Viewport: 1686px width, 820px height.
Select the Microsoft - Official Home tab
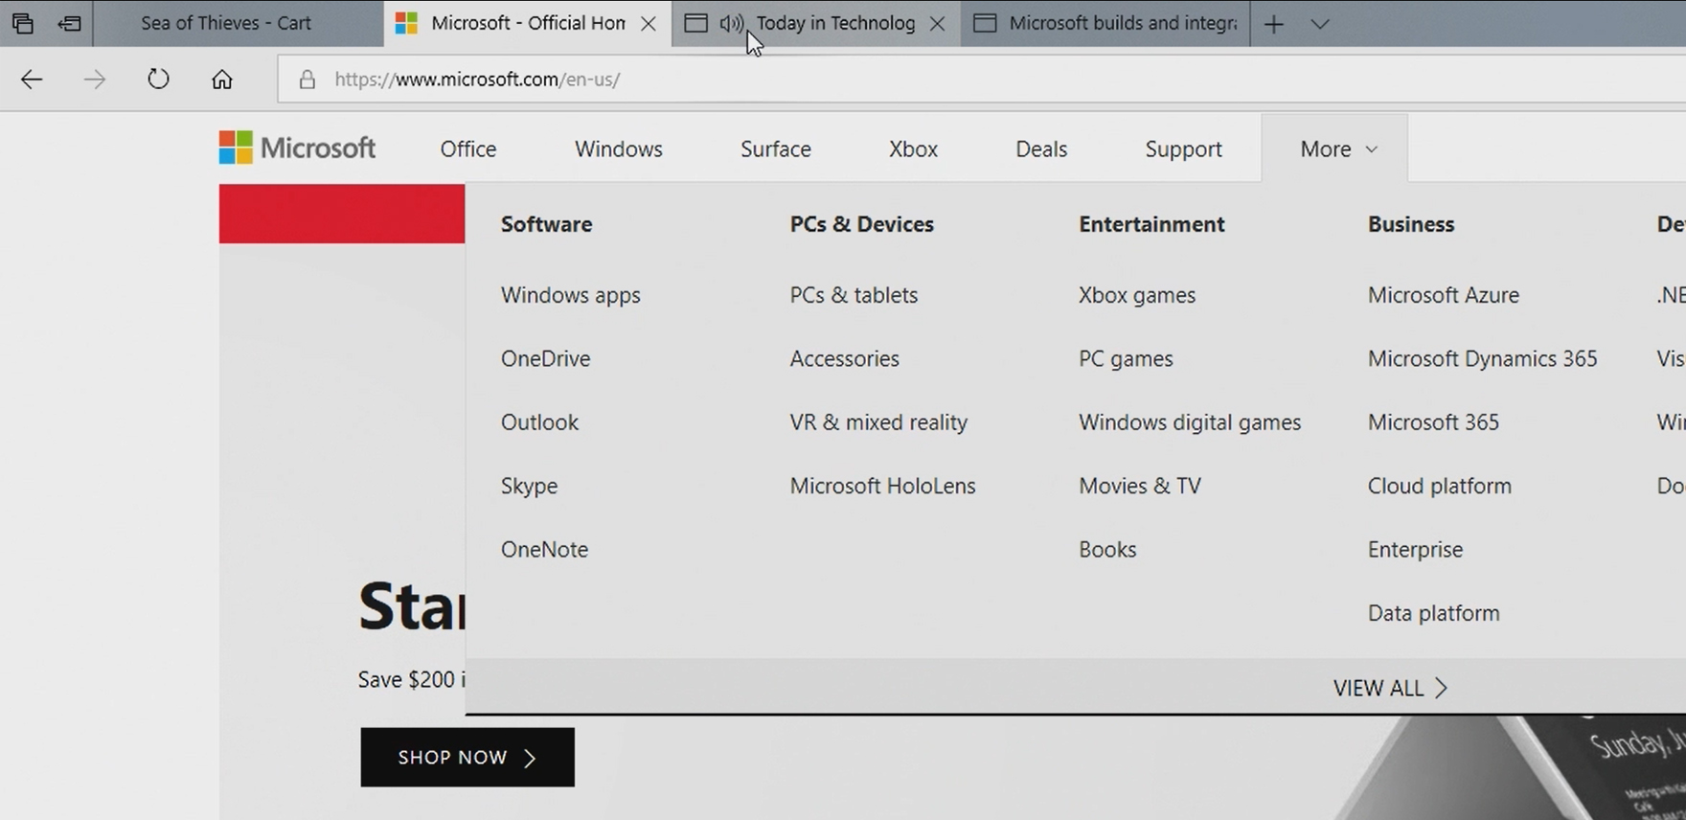coord(527,23)
